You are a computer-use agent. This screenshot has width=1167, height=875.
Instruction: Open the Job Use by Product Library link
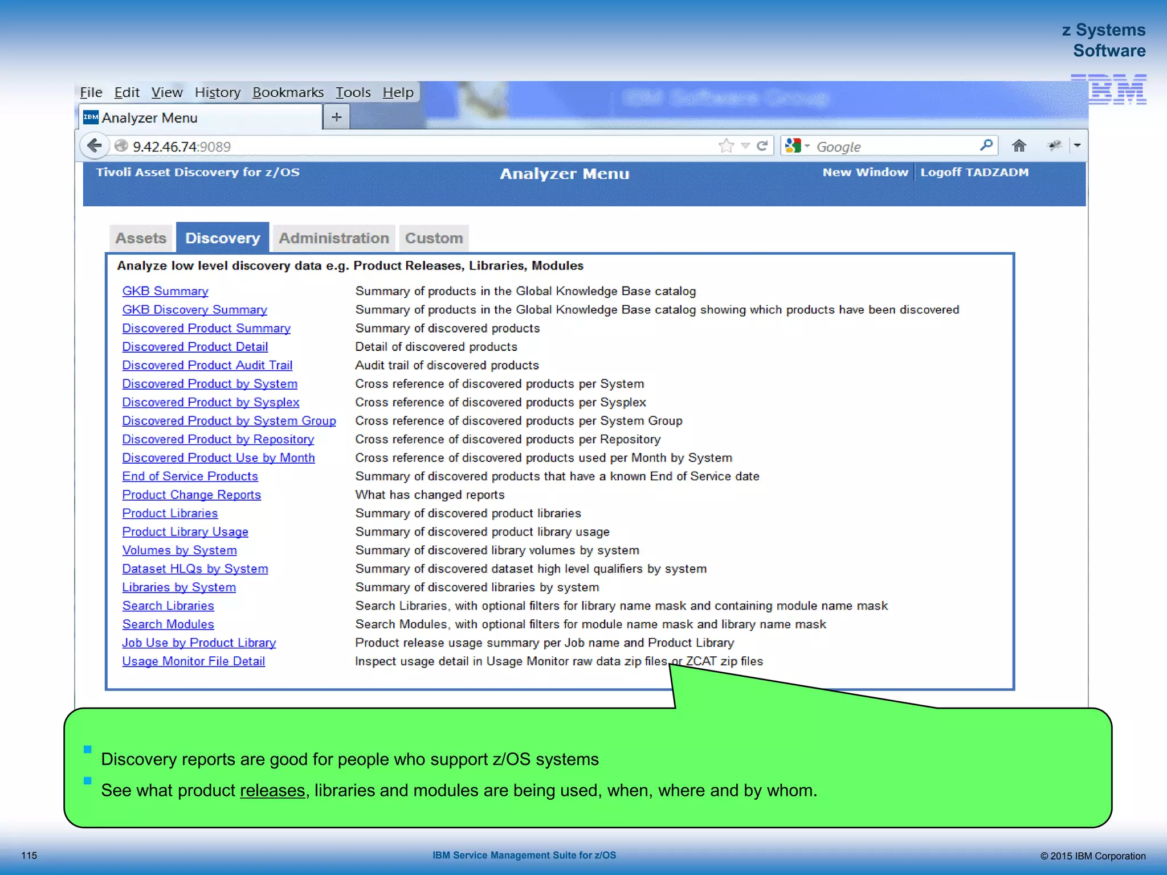pos(199,643)
